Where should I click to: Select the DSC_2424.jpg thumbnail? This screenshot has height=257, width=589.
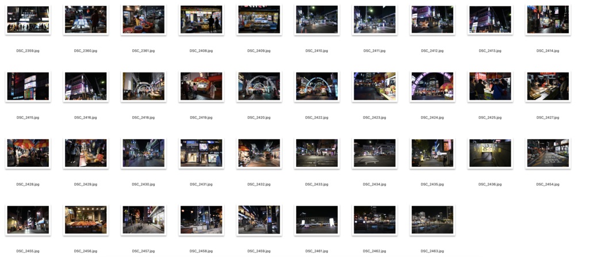pos(433,86)
